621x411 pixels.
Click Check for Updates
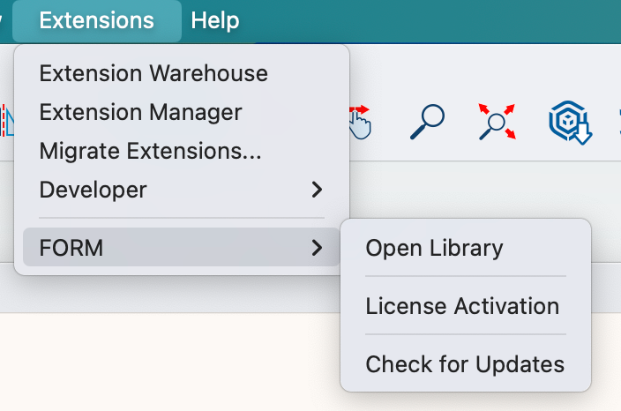click(x=465, y=364)
